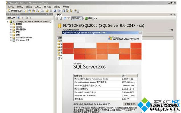
Task: Click the Disconnect icon in Object Explorer toolbar
Action: coord(19,18)
